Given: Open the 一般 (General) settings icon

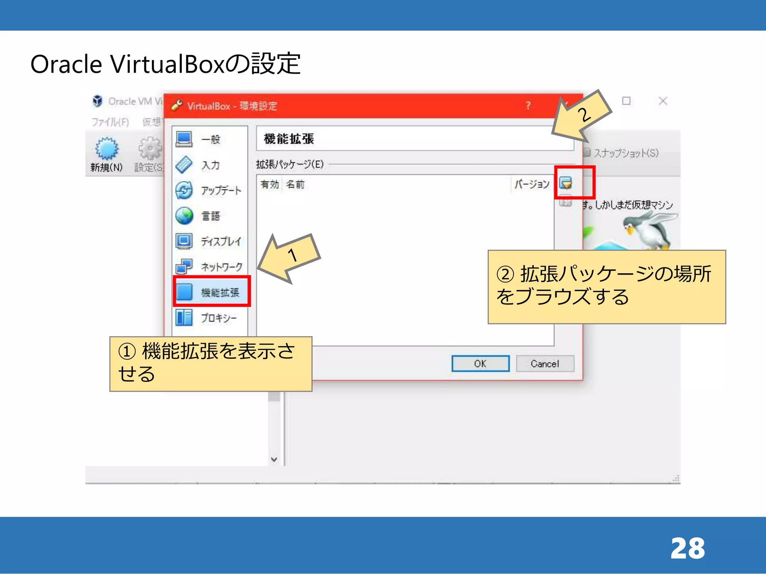Looking at the screenshot, I should click(184, 139).
